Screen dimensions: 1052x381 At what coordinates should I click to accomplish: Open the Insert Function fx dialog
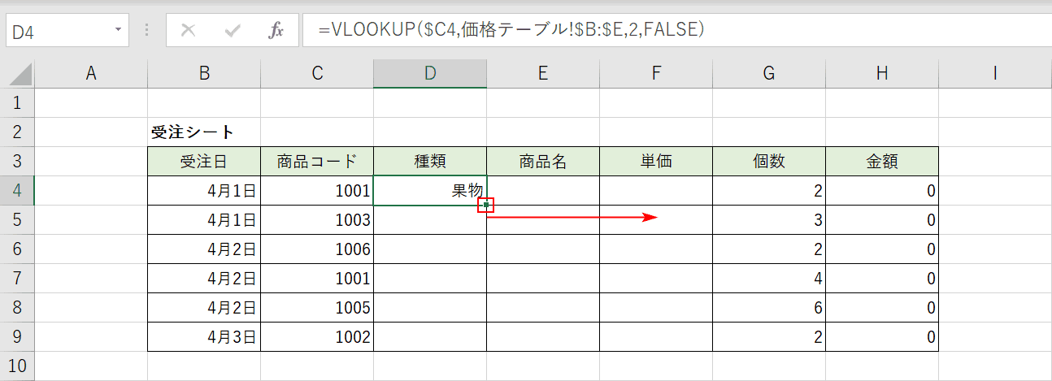point(276,31)
